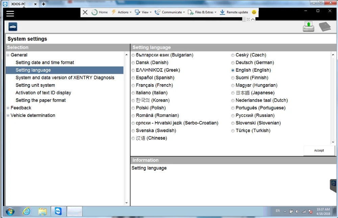
Task: Select the Bulgarian language radio button
Action: [x=133, y=55]
